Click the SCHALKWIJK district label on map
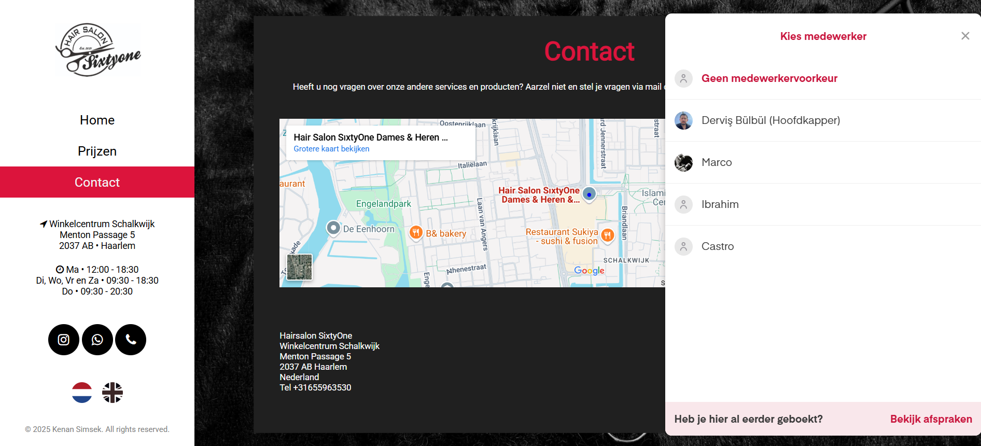 point(626,260)
